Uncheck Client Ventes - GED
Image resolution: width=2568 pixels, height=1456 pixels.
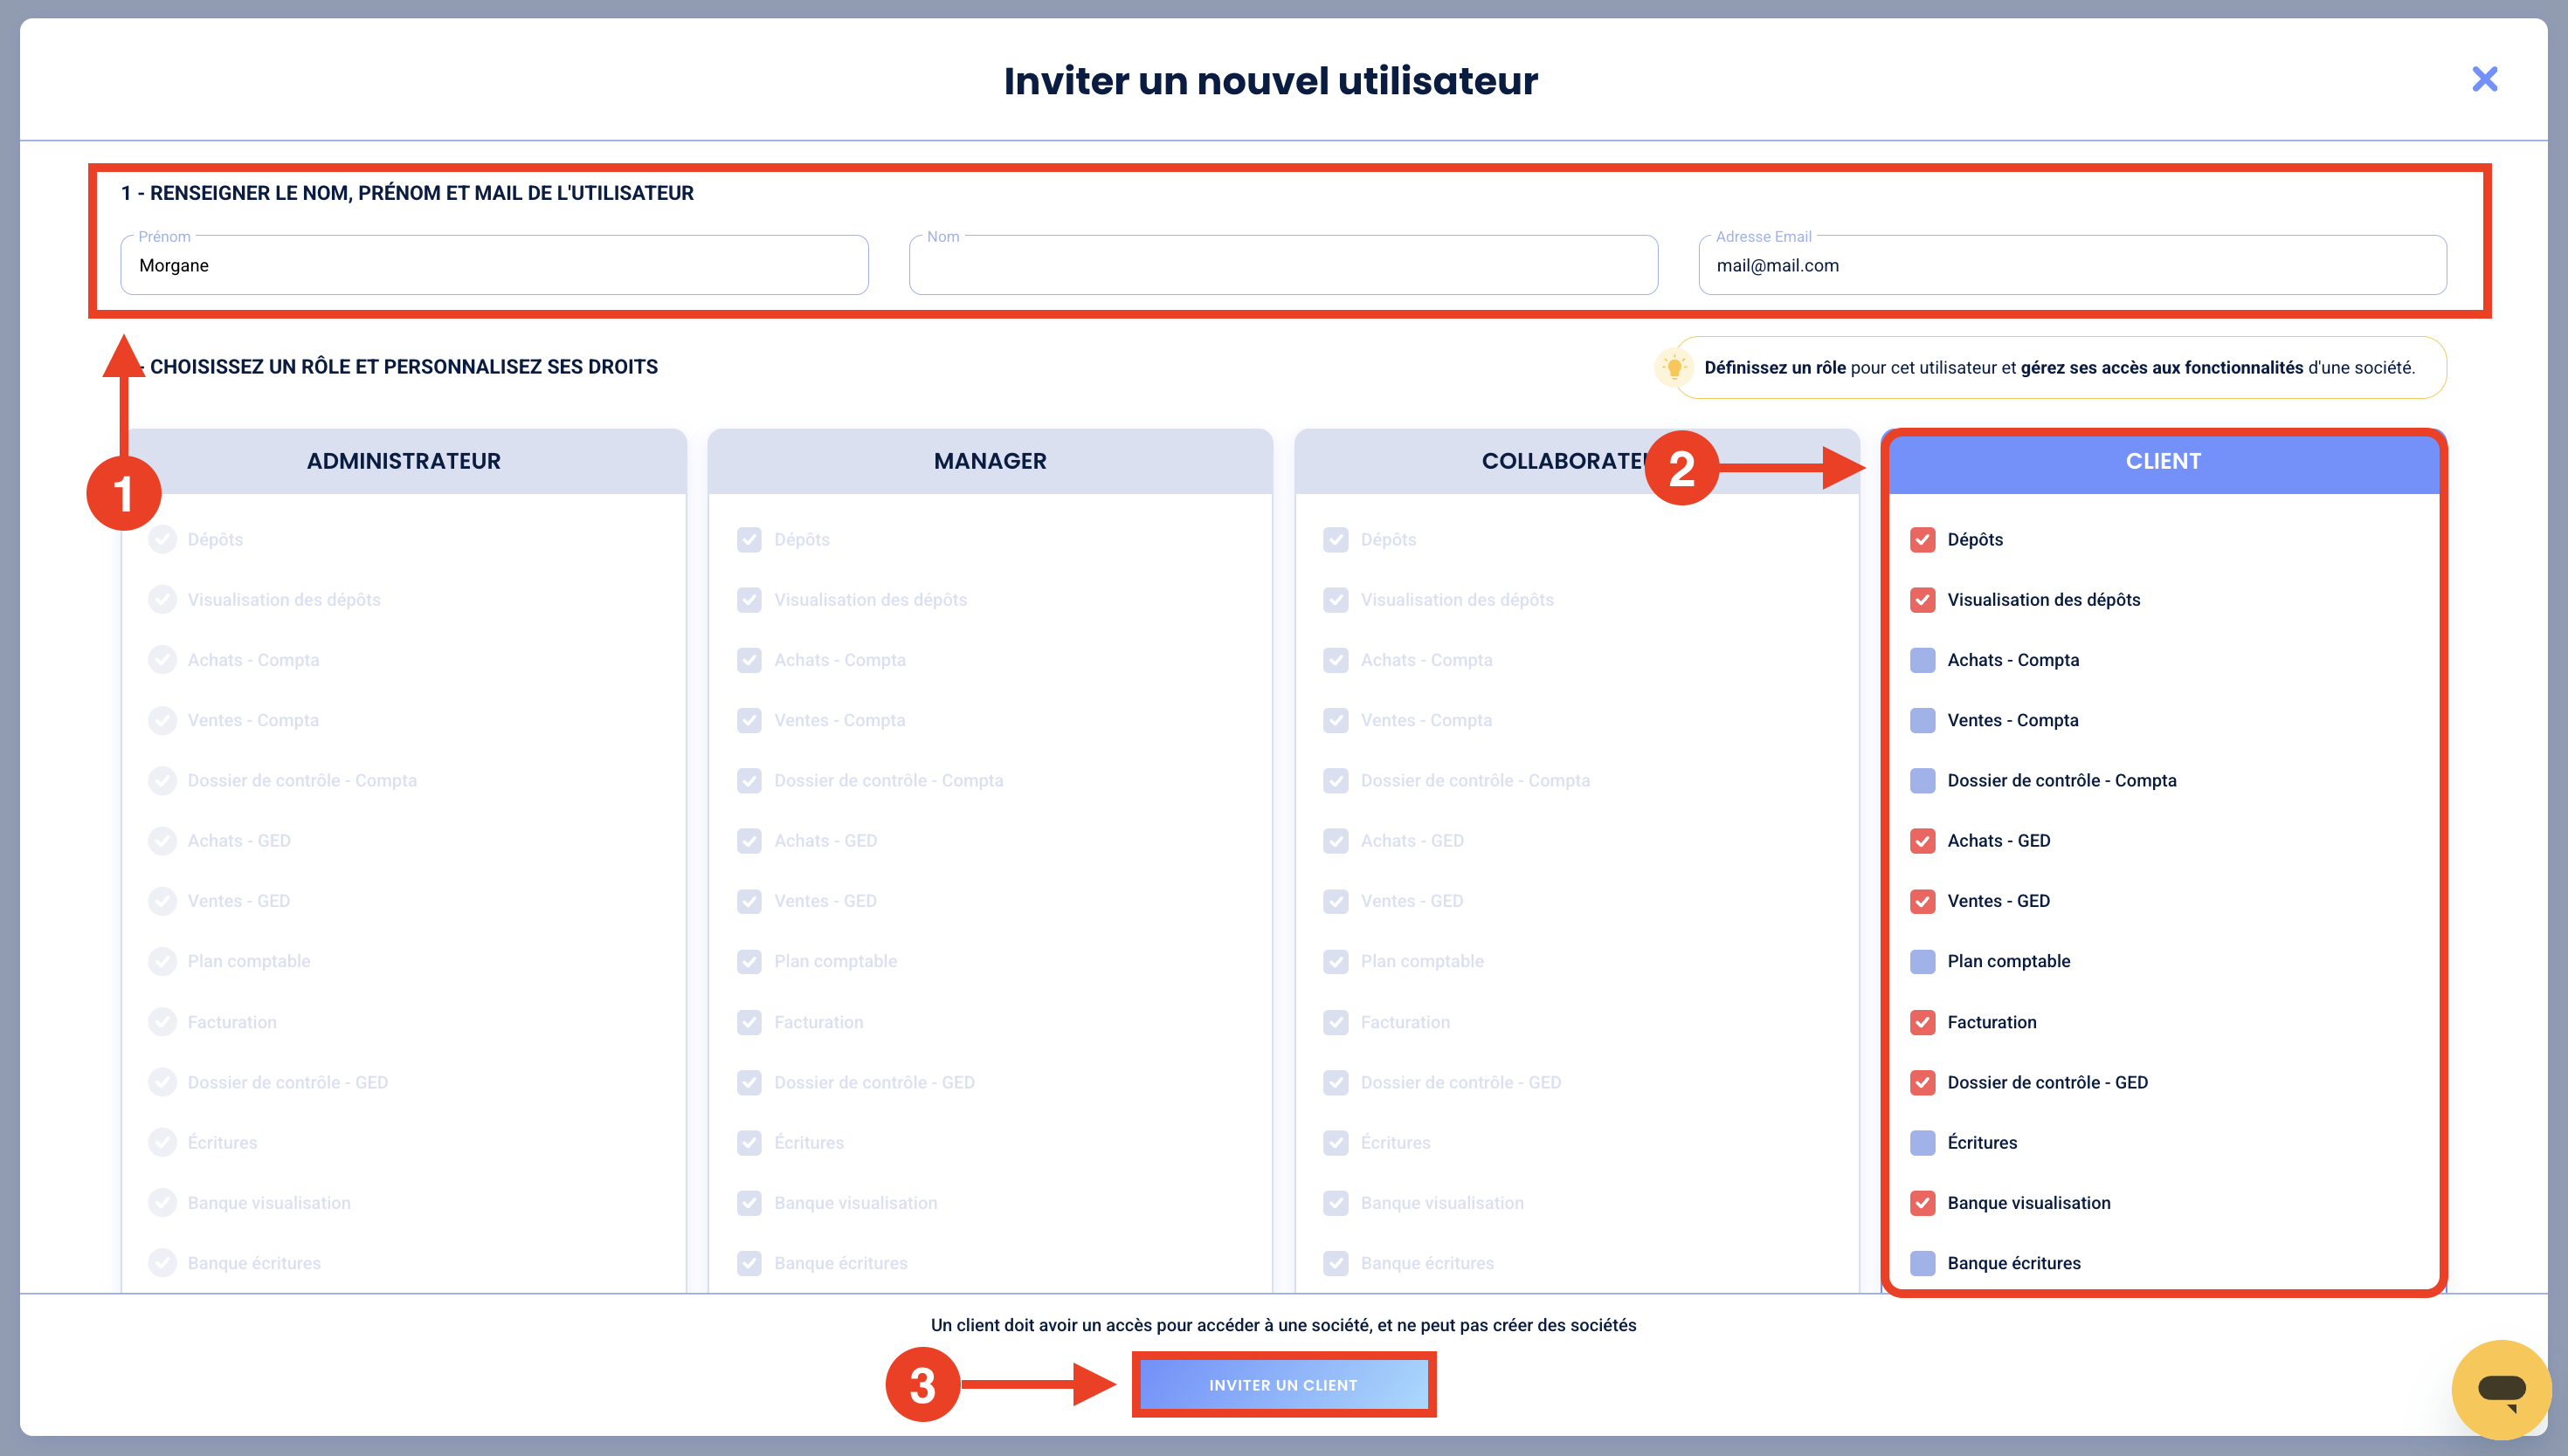[1922, 901]
